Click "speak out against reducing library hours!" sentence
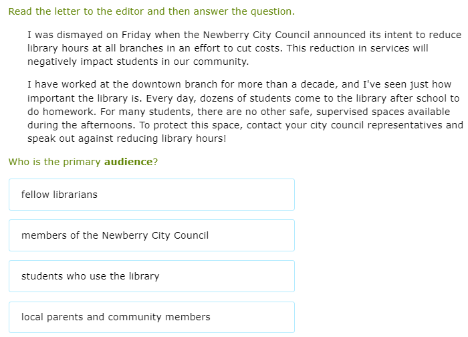The image size is (468, 337). (x=127, y=138)
